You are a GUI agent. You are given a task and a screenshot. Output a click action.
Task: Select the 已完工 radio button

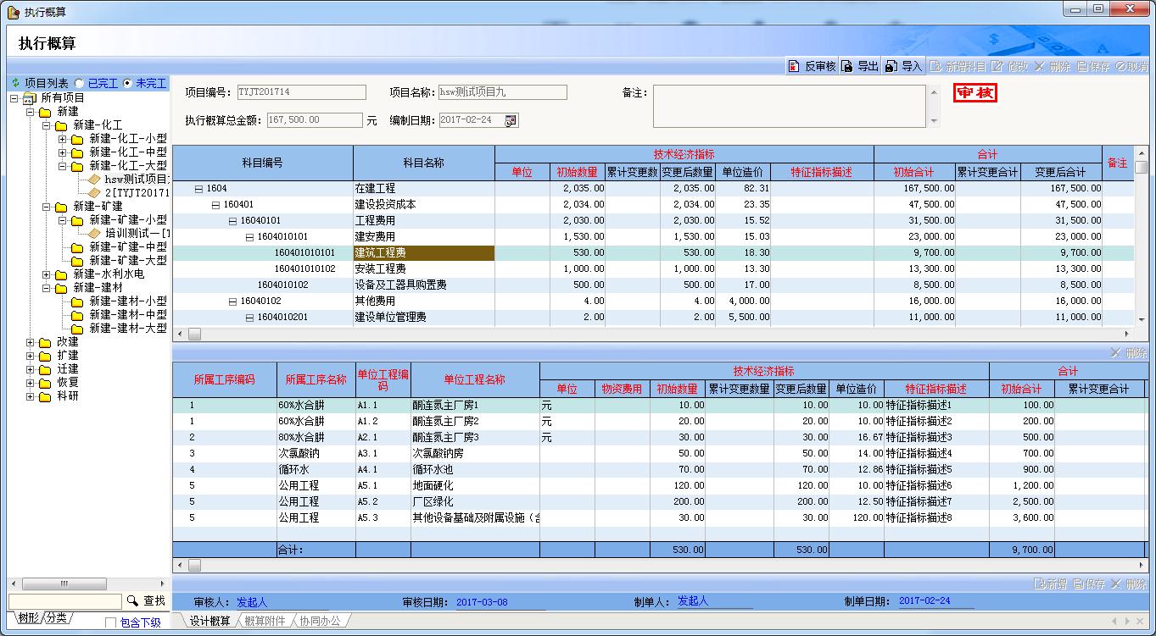[80, 83]
